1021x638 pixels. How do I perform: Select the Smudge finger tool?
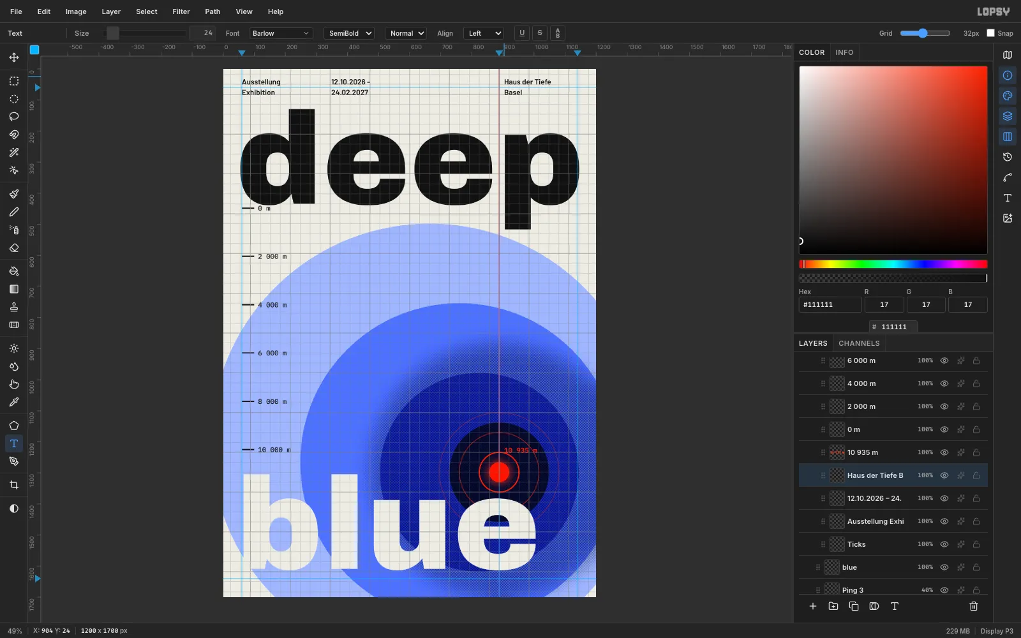(x=14, y=384)
